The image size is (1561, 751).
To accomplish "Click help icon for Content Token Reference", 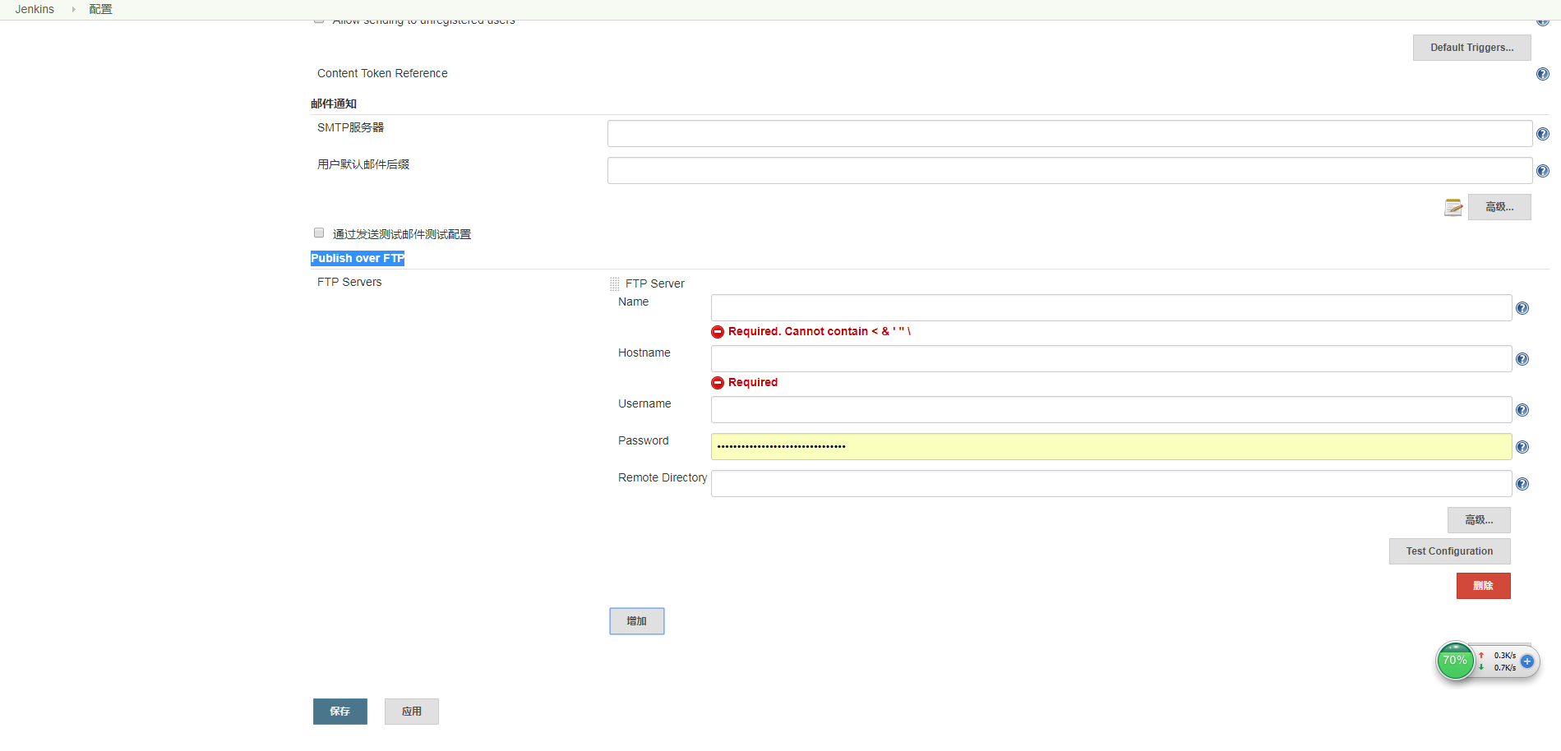I will point(1542,74).
